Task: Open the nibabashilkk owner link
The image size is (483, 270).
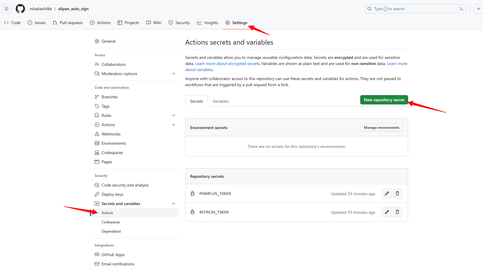Action: pyautogui.click(x=41, y=9)
